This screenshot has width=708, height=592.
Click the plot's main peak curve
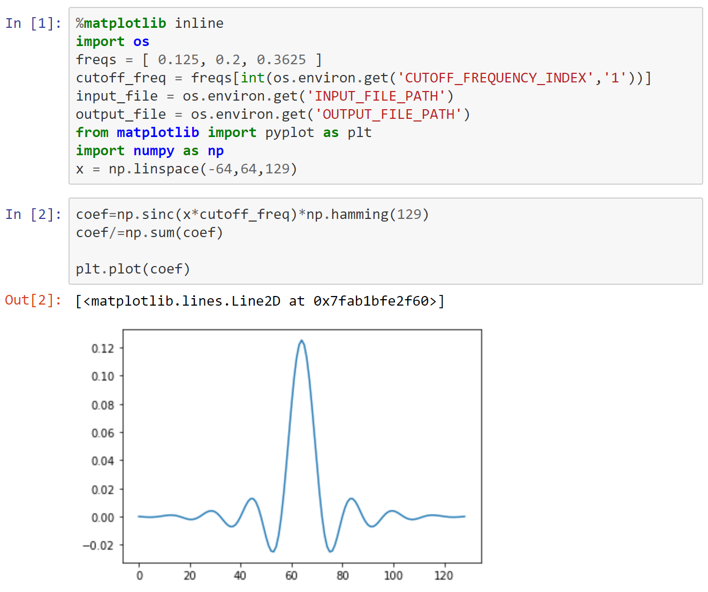click(x=302, y=341)
